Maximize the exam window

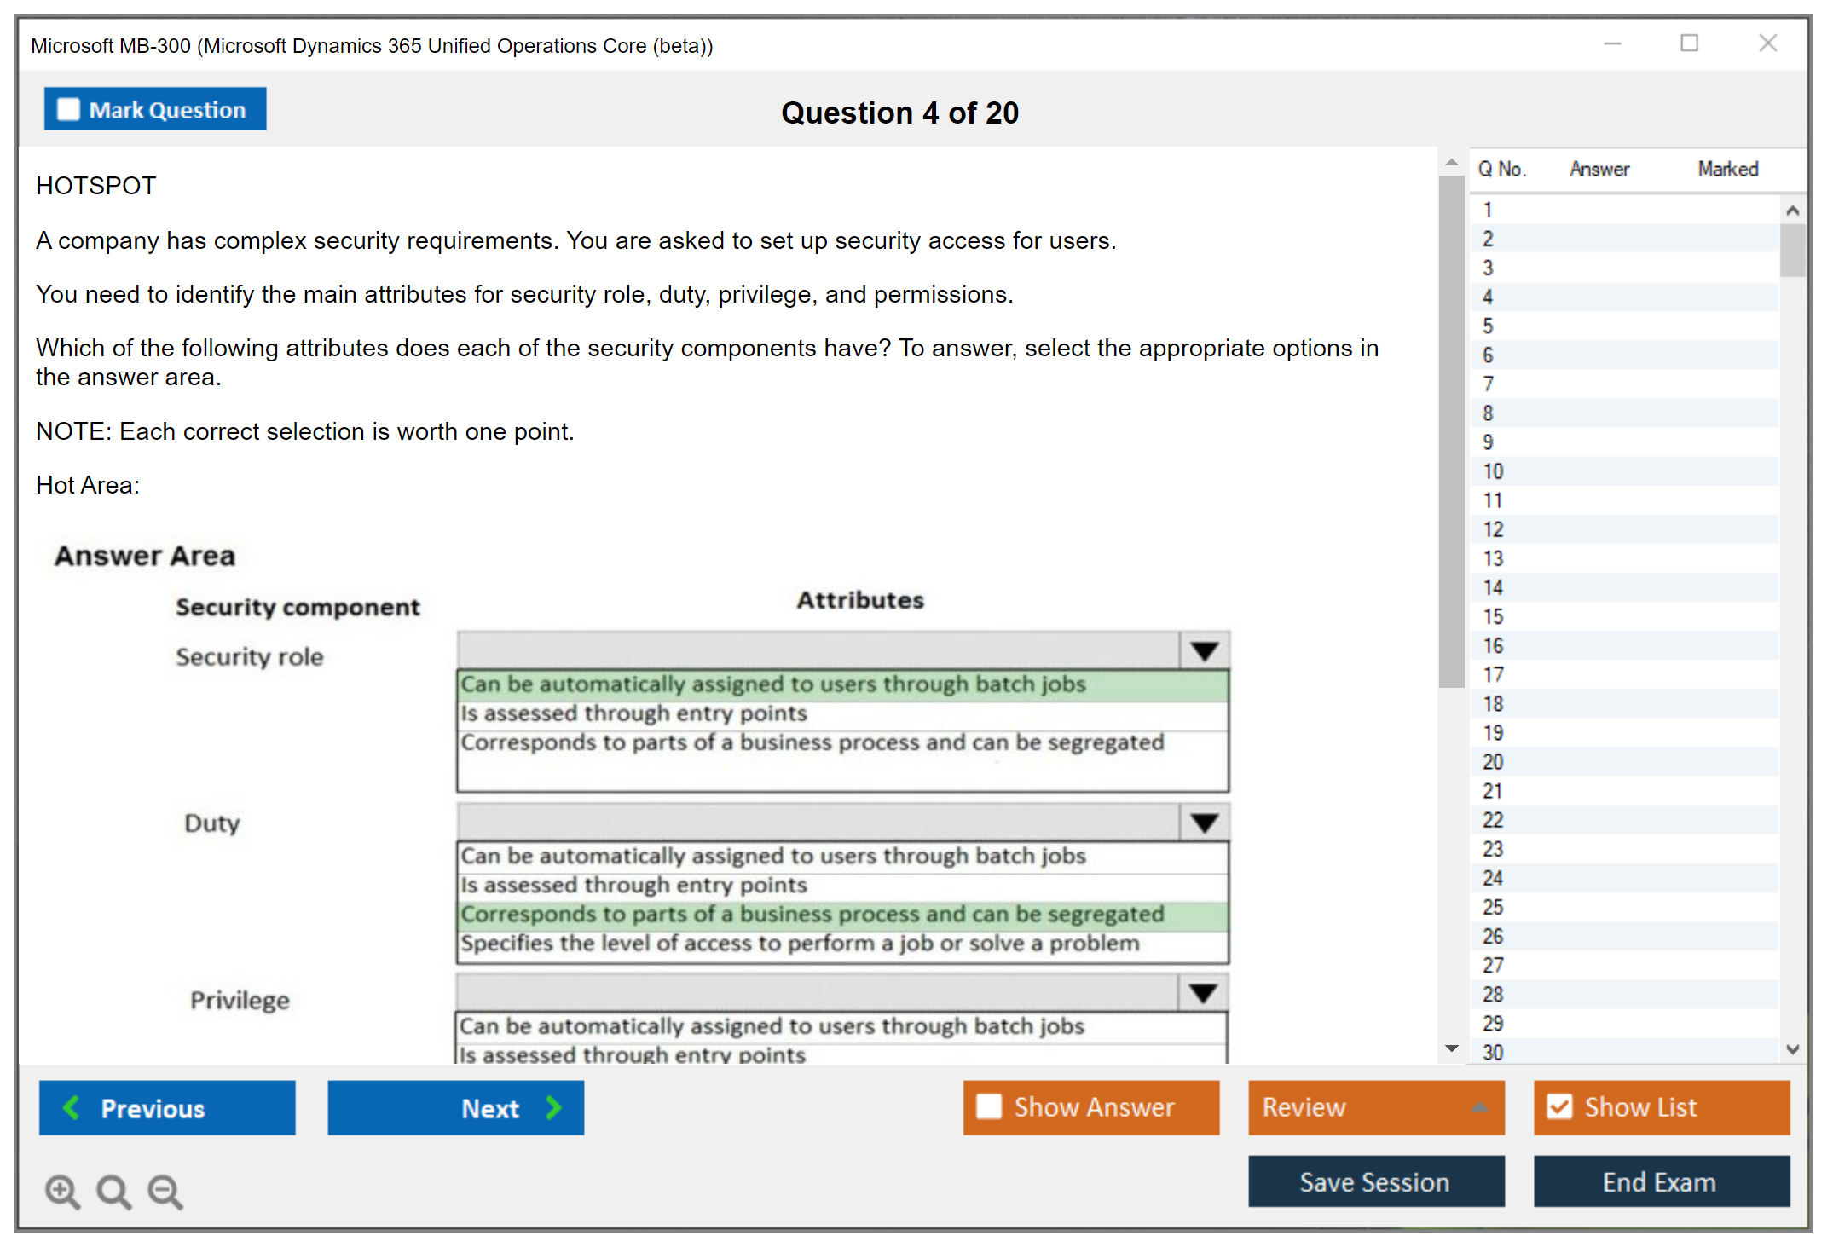(x=1689, y=43)
